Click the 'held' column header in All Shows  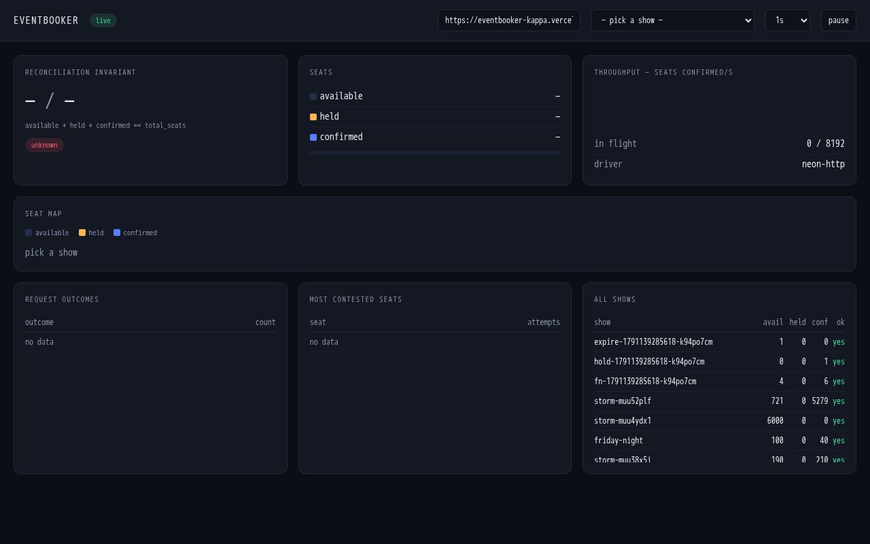797,322
